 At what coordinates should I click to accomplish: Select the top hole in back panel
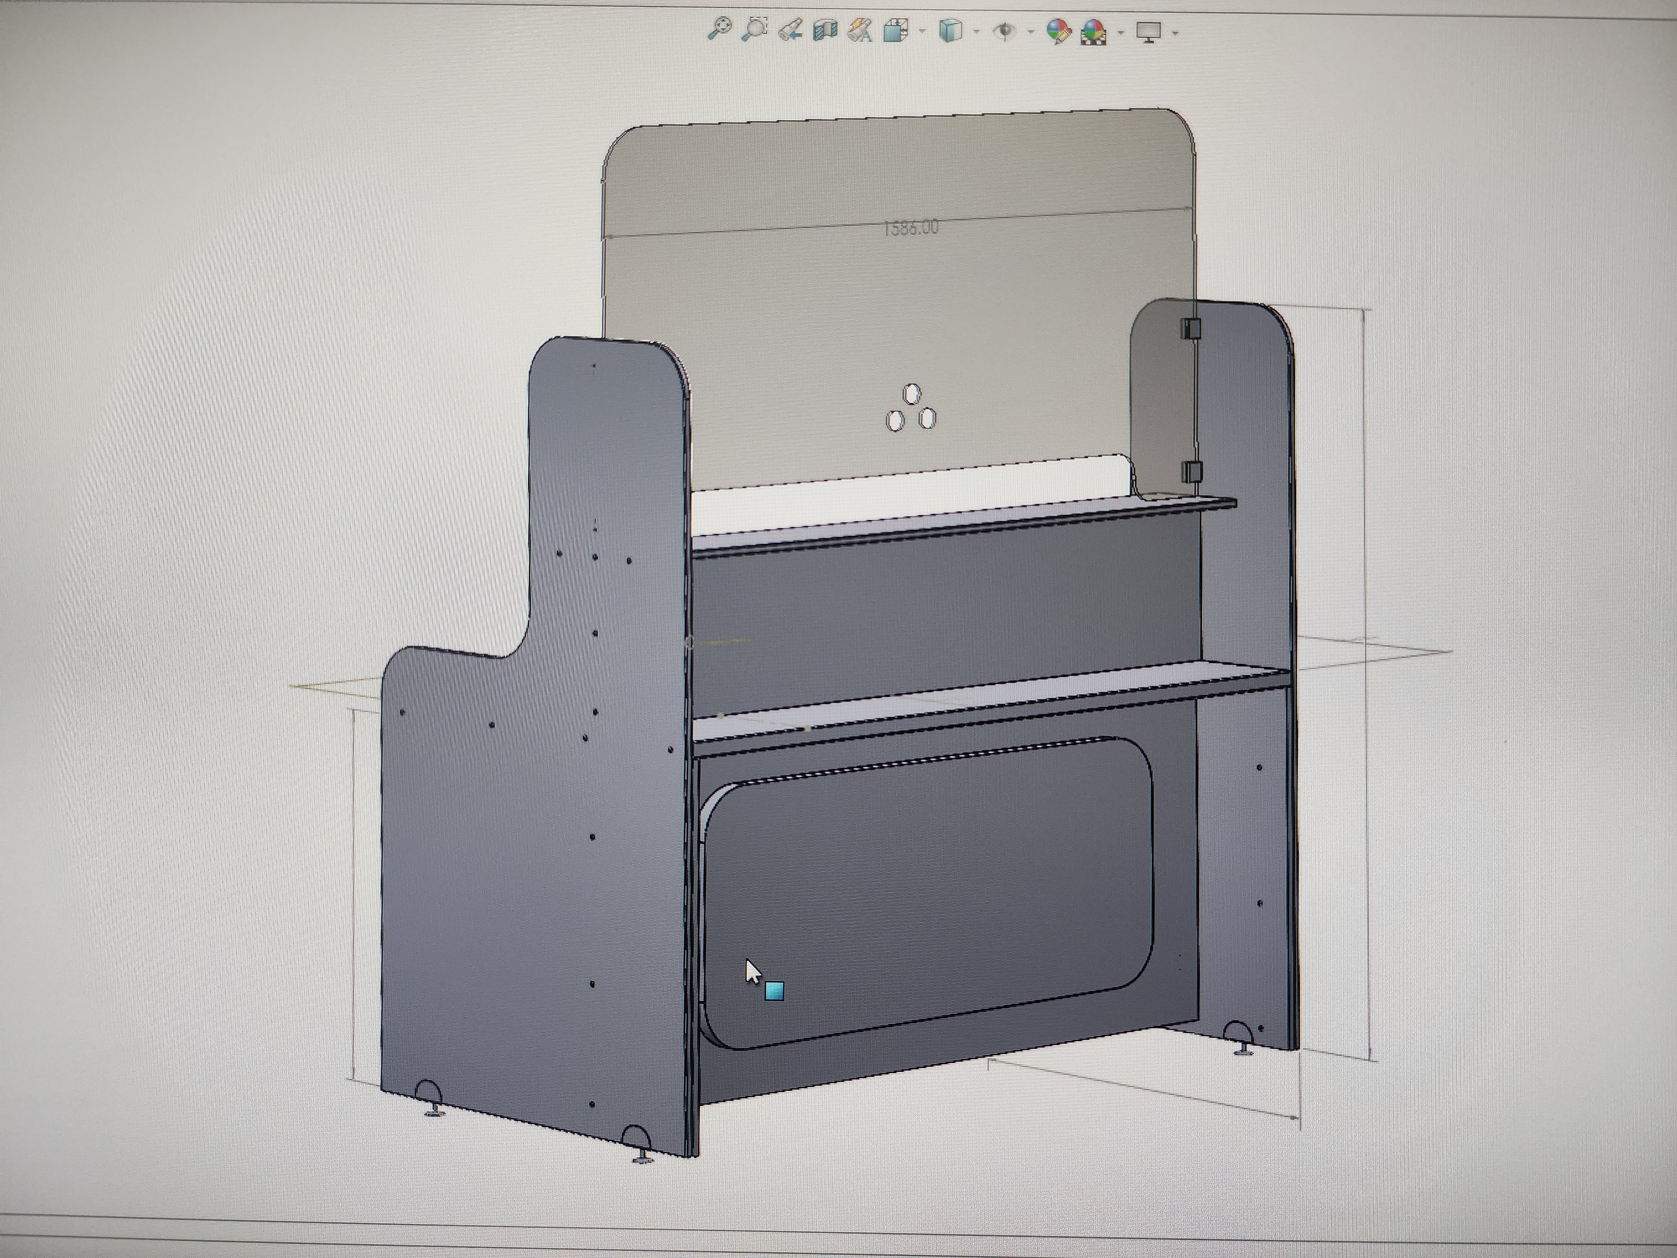(x=912, y=394)
